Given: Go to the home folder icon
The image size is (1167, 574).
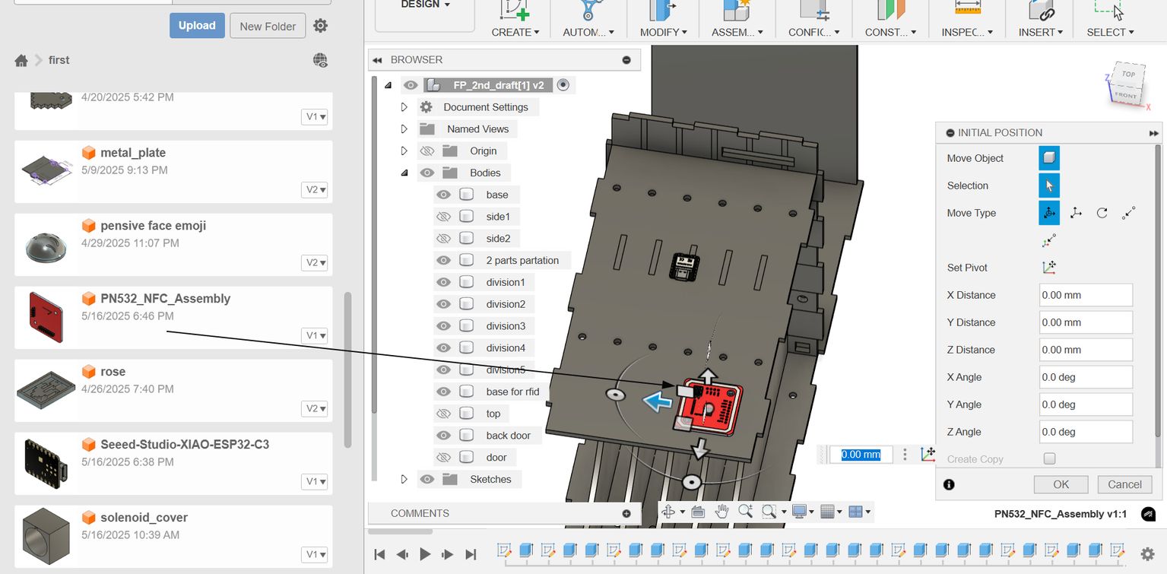Looking at the screenshot, I should 21,60.
